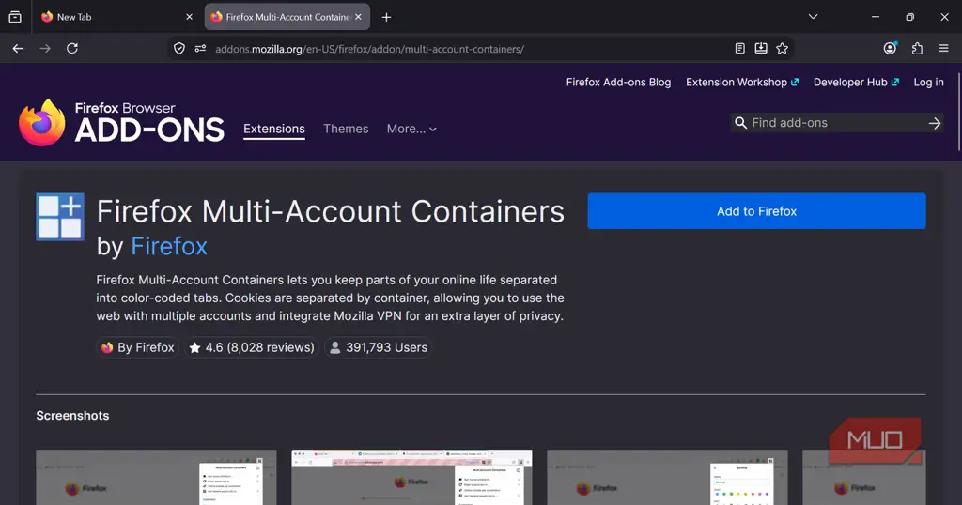962x505 pixels.
Task: Click the address bar URL
Action: [369, 49]
